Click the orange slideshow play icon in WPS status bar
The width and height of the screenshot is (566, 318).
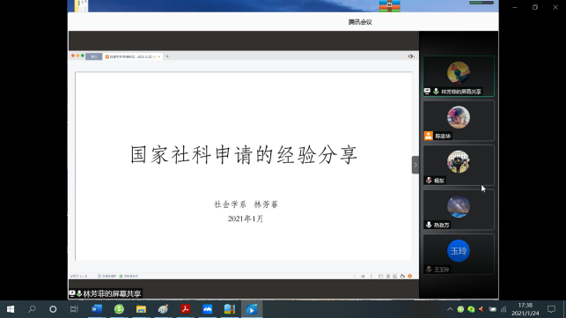pyautogui.click(x=409, y=276)
